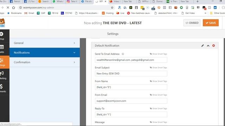Switch to the Take It Instagram tab
Screen dimensions: 225x126
tap(72, 1)
